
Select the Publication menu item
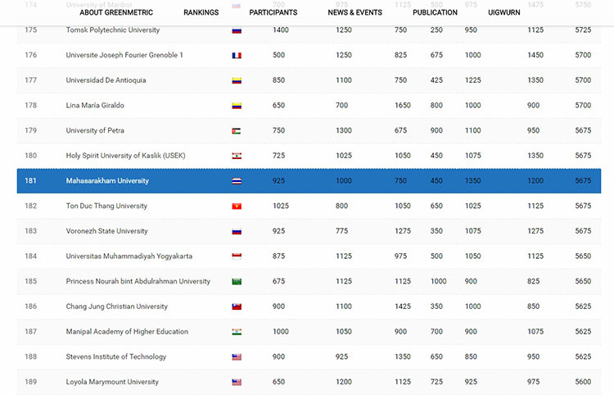435,12
